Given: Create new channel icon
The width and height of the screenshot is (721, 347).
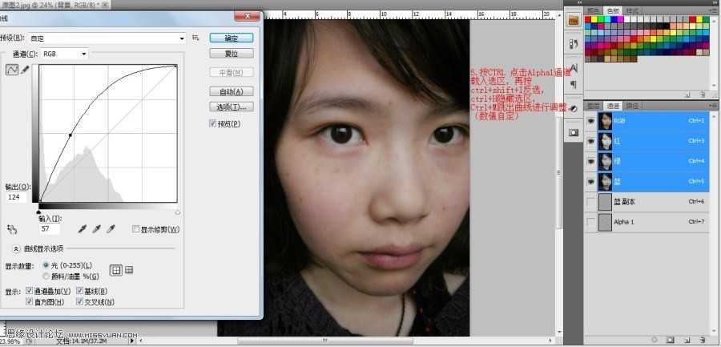Looking at the screenshot, I should (687, 340).
